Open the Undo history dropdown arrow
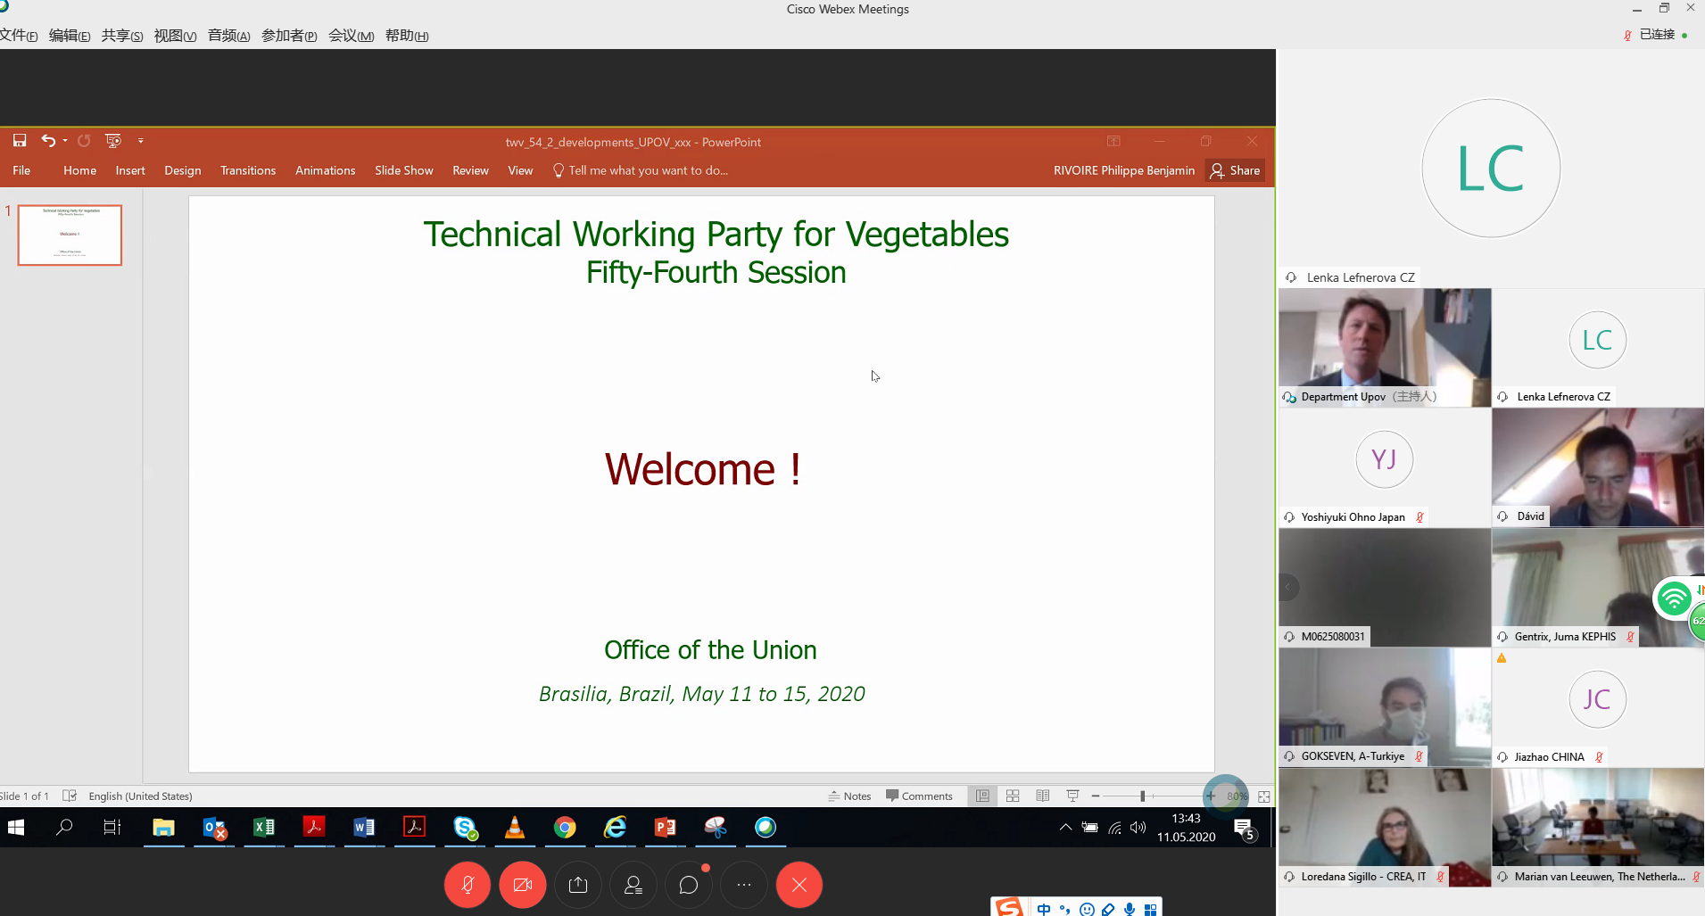1705x916 pixels. click(65, 141)
